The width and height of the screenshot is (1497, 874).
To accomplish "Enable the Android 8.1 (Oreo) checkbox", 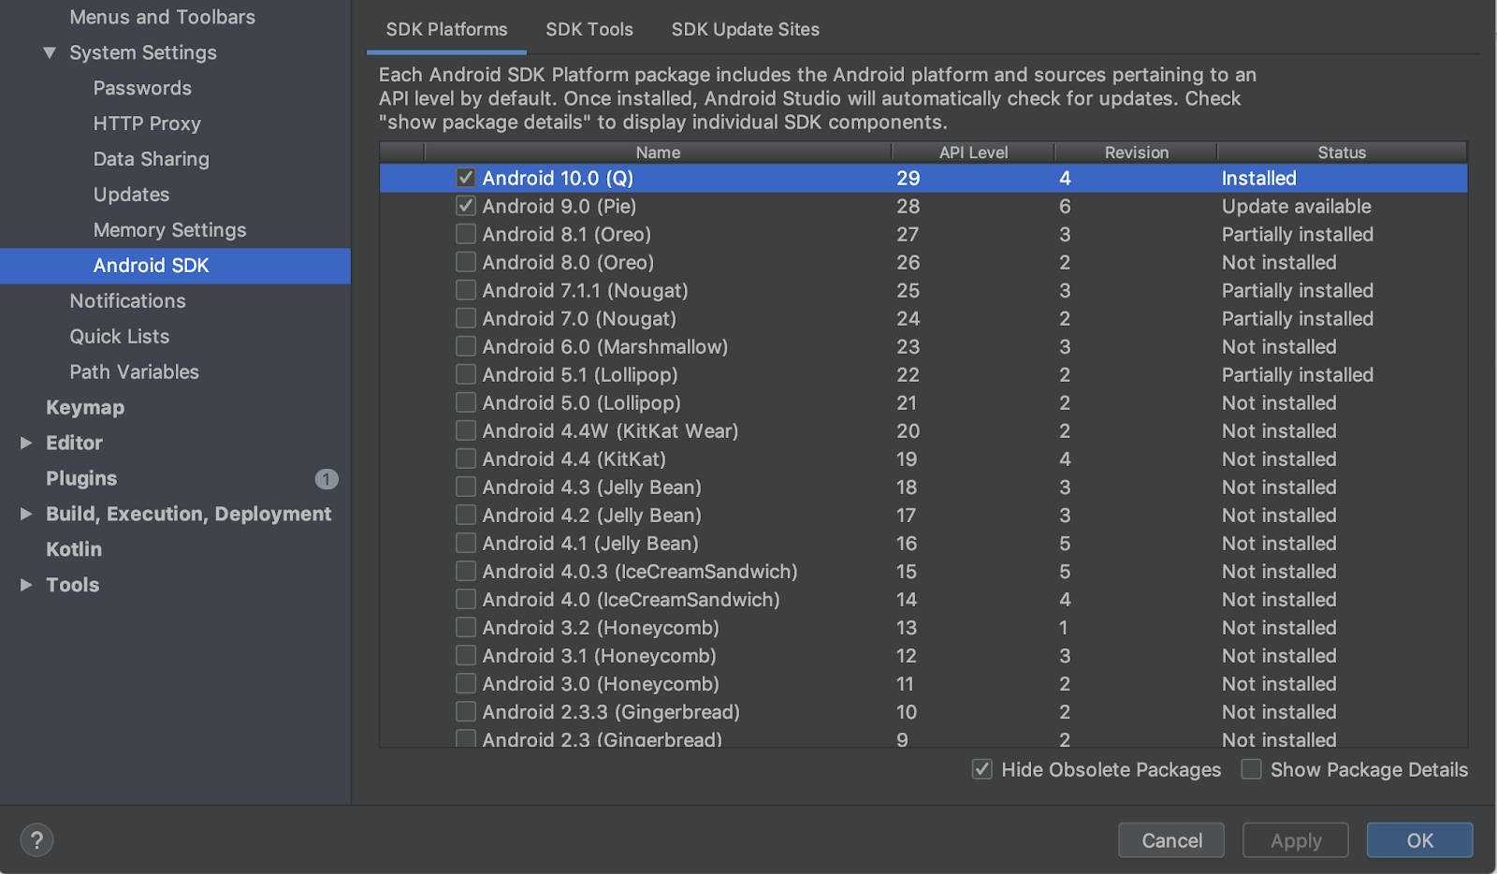I will [x=466, y=234].
